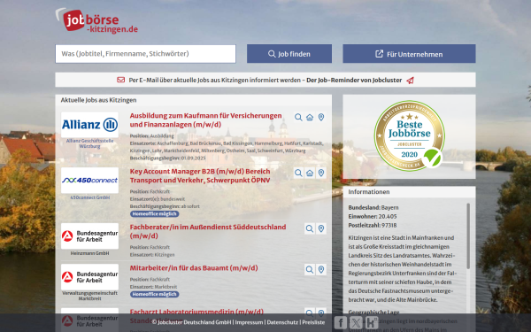Viewport: 531px width, 332px height.
Task: Click the Bundesland: Bayern text
Action: (x=373, y=208)
